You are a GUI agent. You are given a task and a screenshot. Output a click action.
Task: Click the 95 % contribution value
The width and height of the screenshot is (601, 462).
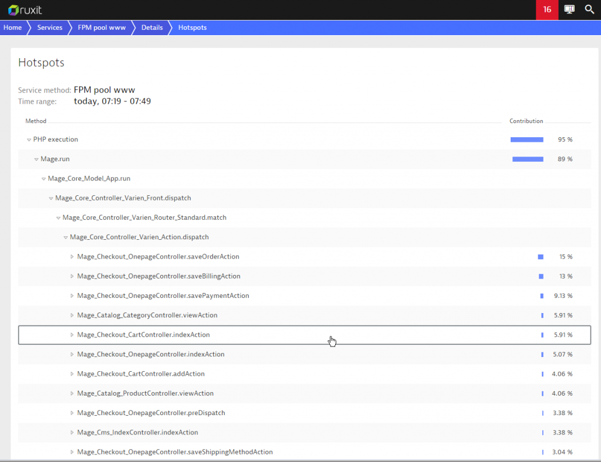[x=565, y=140]
